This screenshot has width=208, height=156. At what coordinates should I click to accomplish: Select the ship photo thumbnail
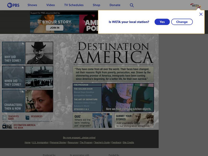[39, 77]
